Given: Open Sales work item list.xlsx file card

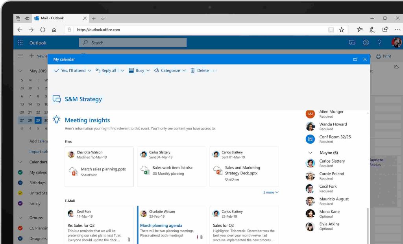Looking at the screenshot, I should [x=172, y=166].
